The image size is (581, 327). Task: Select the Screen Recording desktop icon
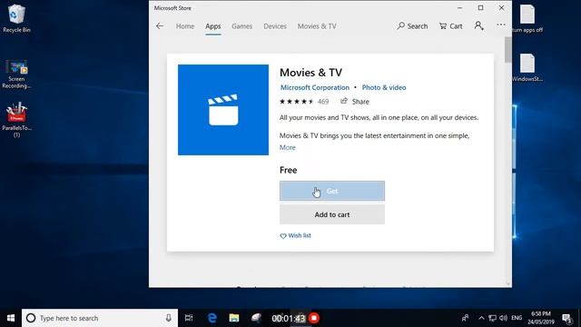[16, 74]
